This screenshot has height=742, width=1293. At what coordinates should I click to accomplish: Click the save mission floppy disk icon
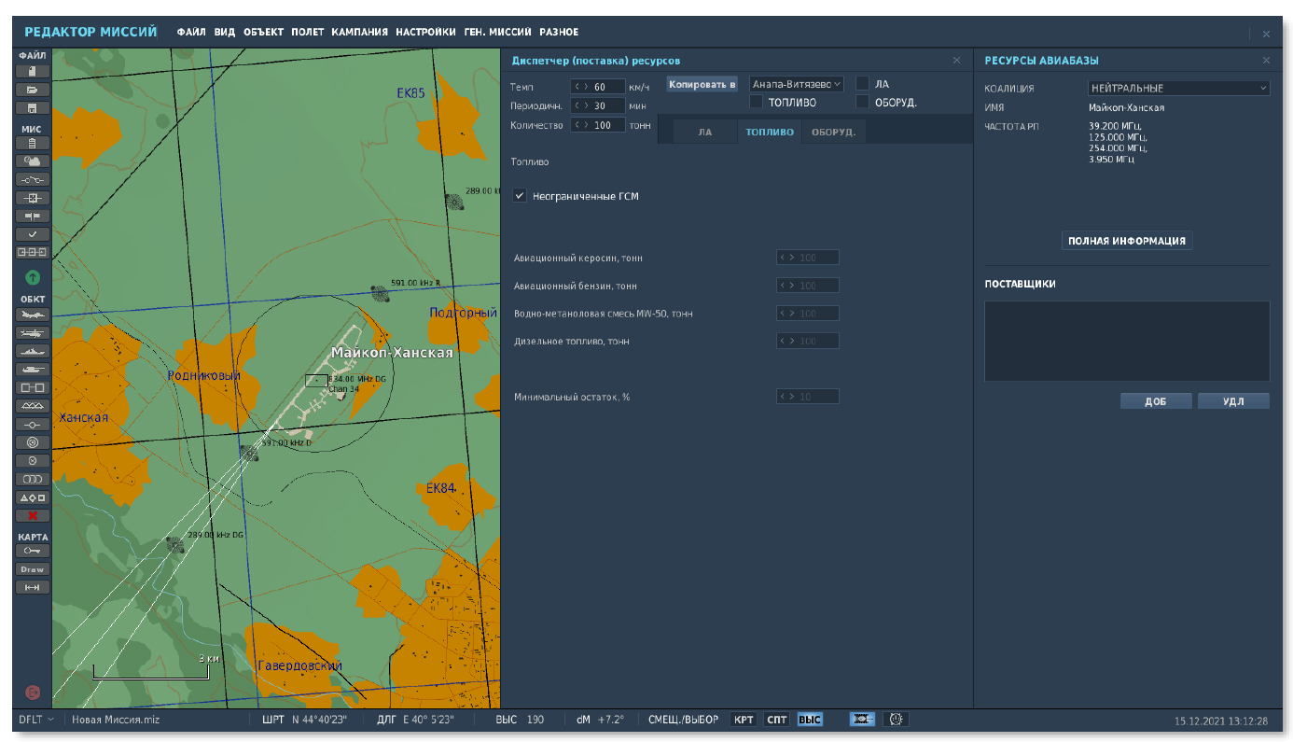[x=32, y=108]
